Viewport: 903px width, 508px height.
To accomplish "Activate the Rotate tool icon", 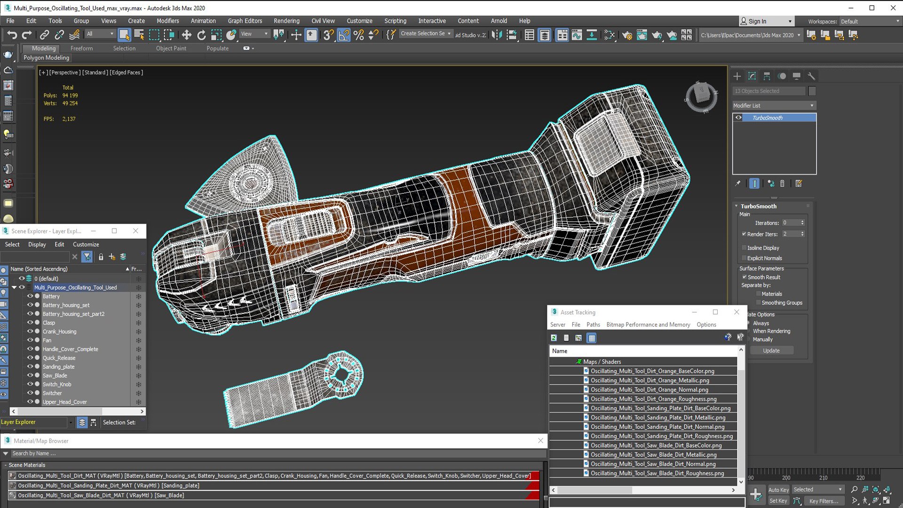I will pyautogui.click(x=201, y=35).
